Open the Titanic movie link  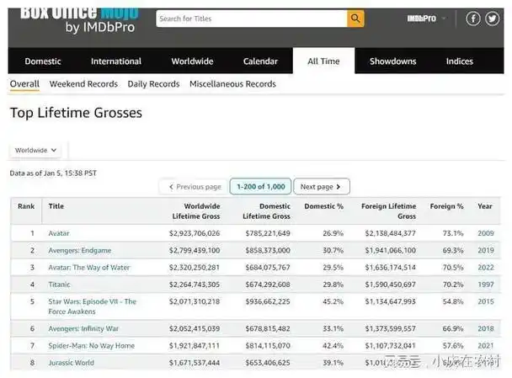60,284
